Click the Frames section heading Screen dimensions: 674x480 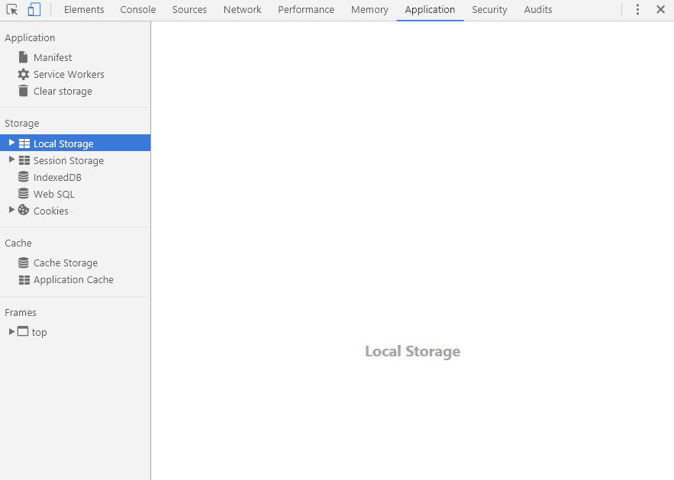(21, 312)
